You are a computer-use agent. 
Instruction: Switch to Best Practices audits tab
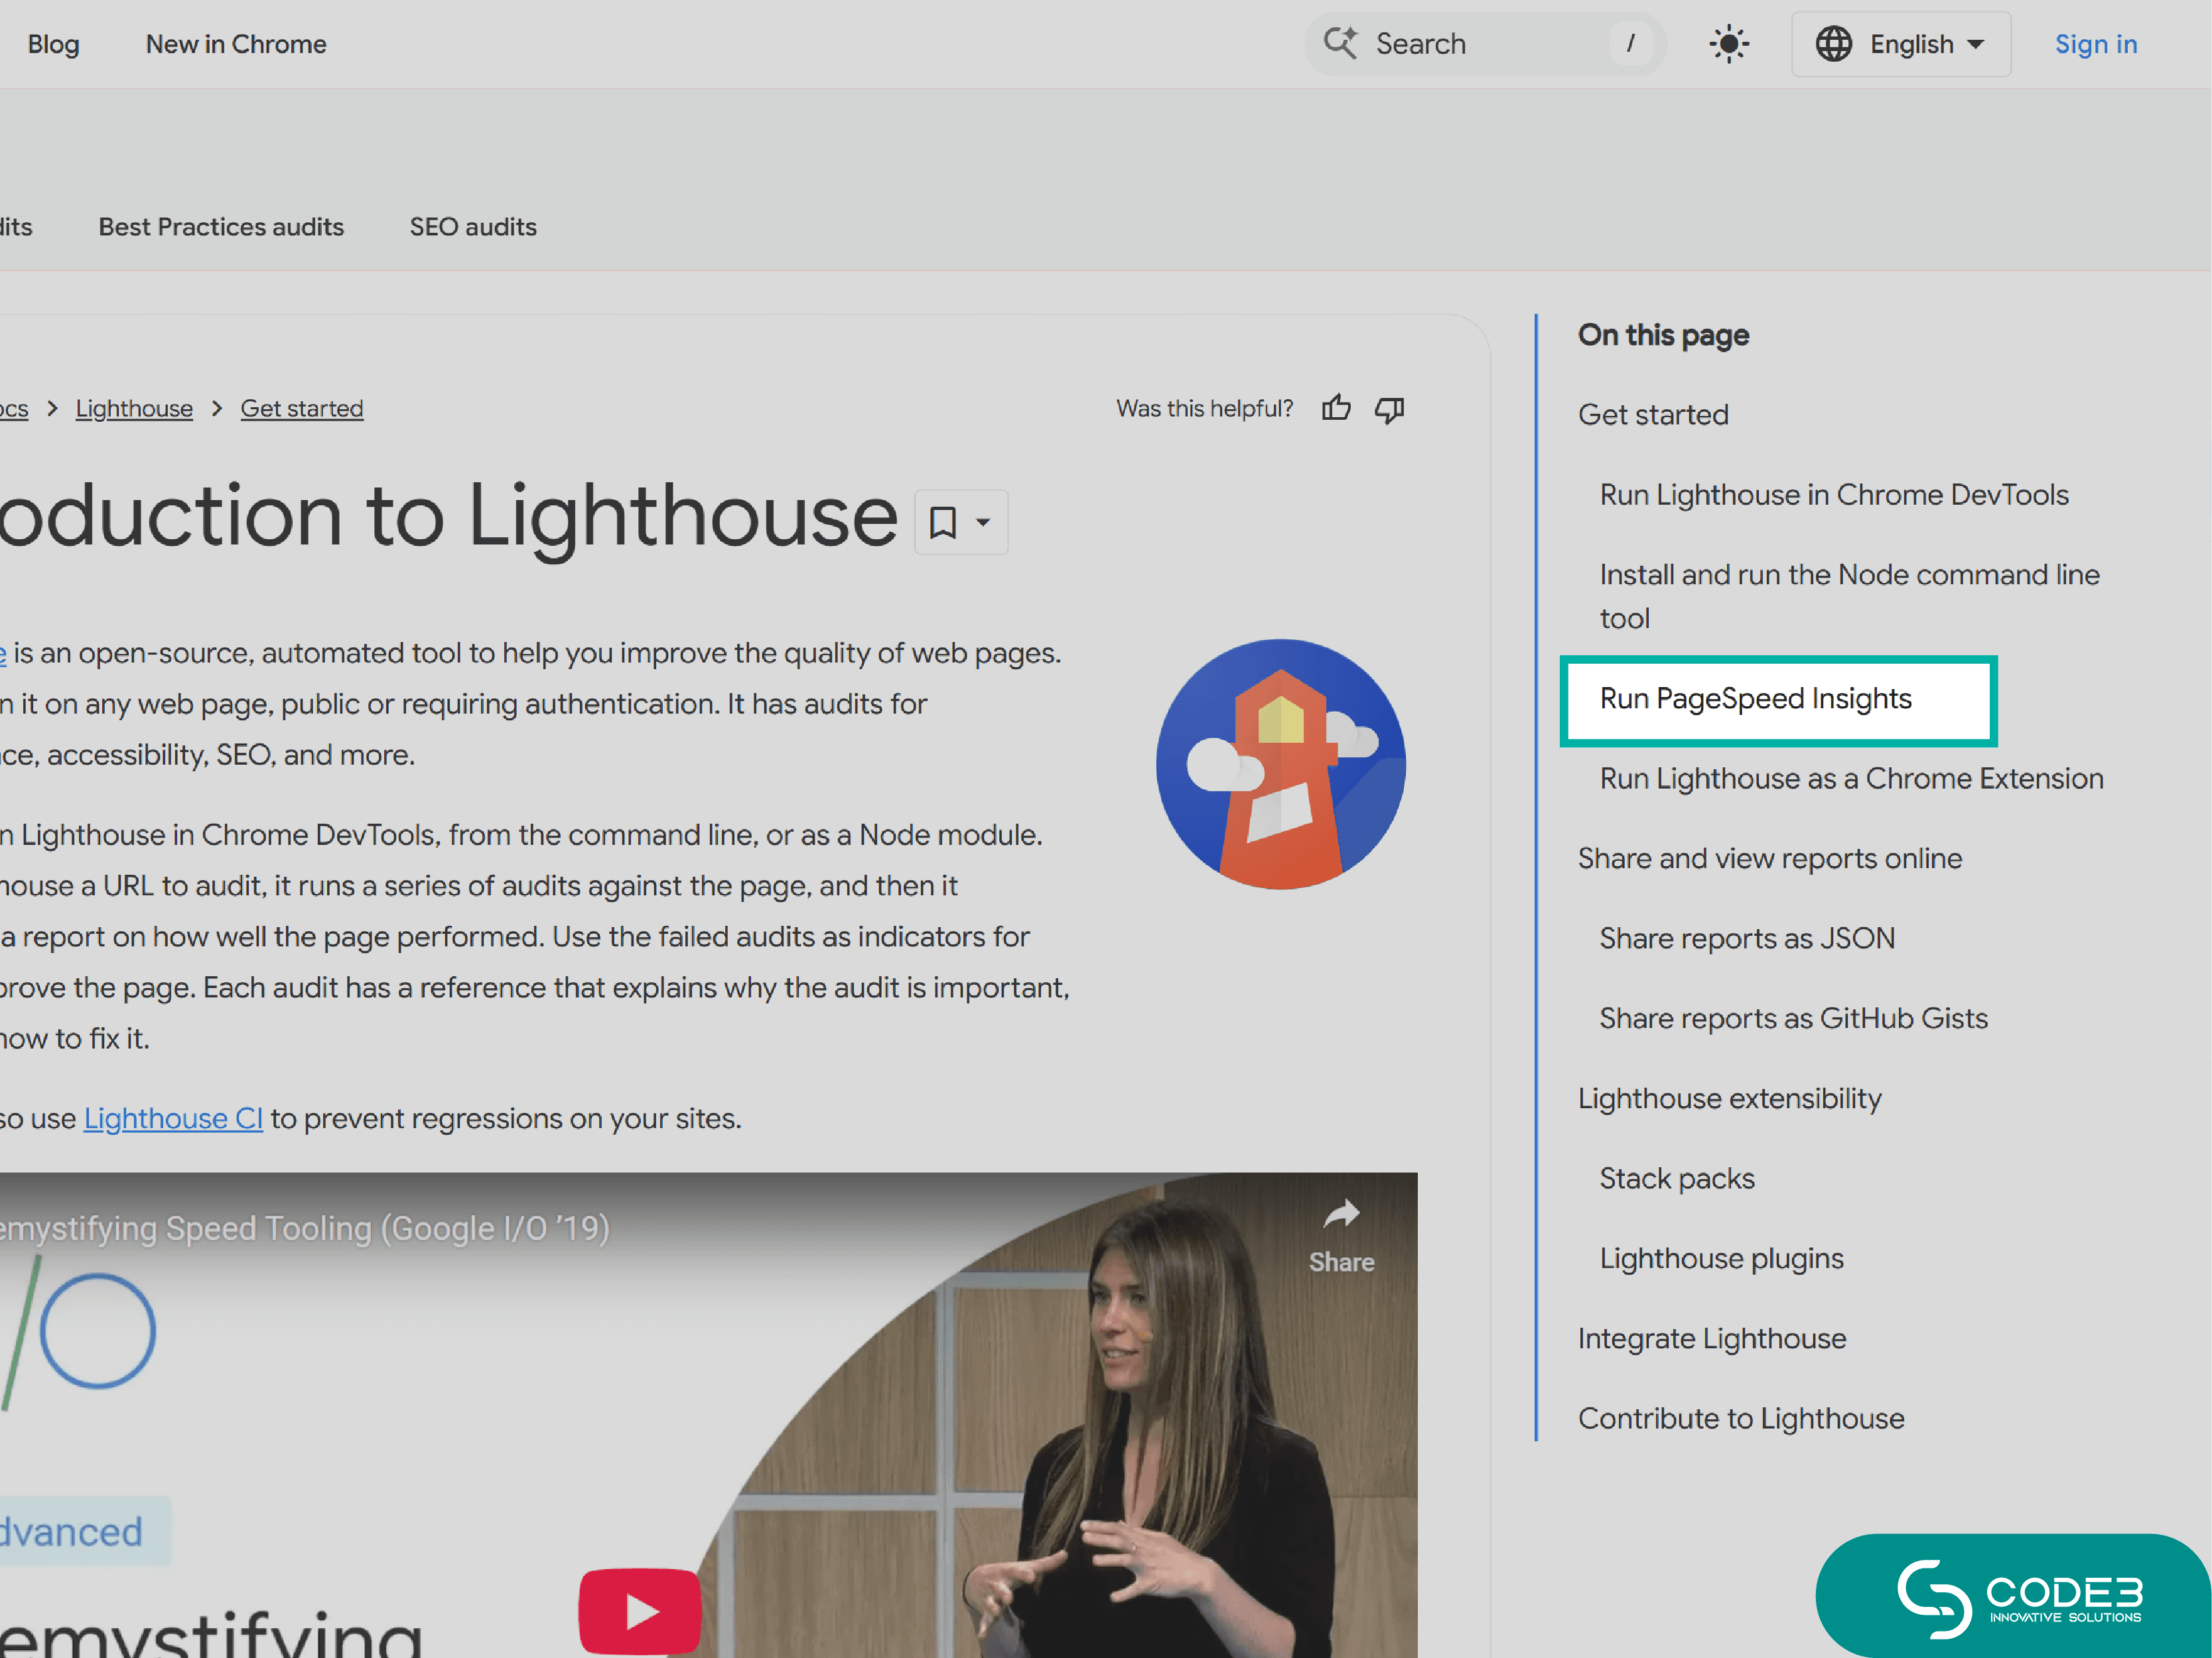[x=221, y=227]
